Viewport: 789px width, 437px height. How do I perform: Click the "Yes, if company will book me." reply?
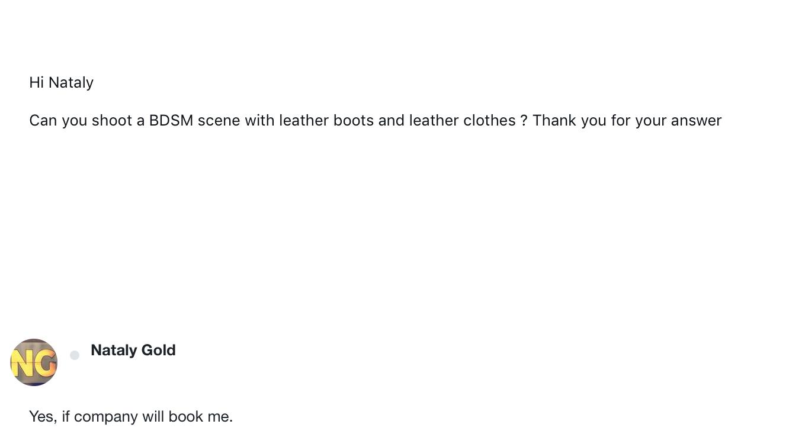(x=131, y=416)
